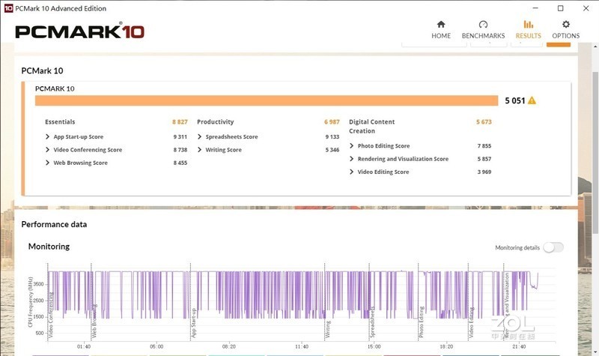Click the 5 857 Rendering value
The height and width of the screenshot is (356, 599).
[x=484, y=159]
